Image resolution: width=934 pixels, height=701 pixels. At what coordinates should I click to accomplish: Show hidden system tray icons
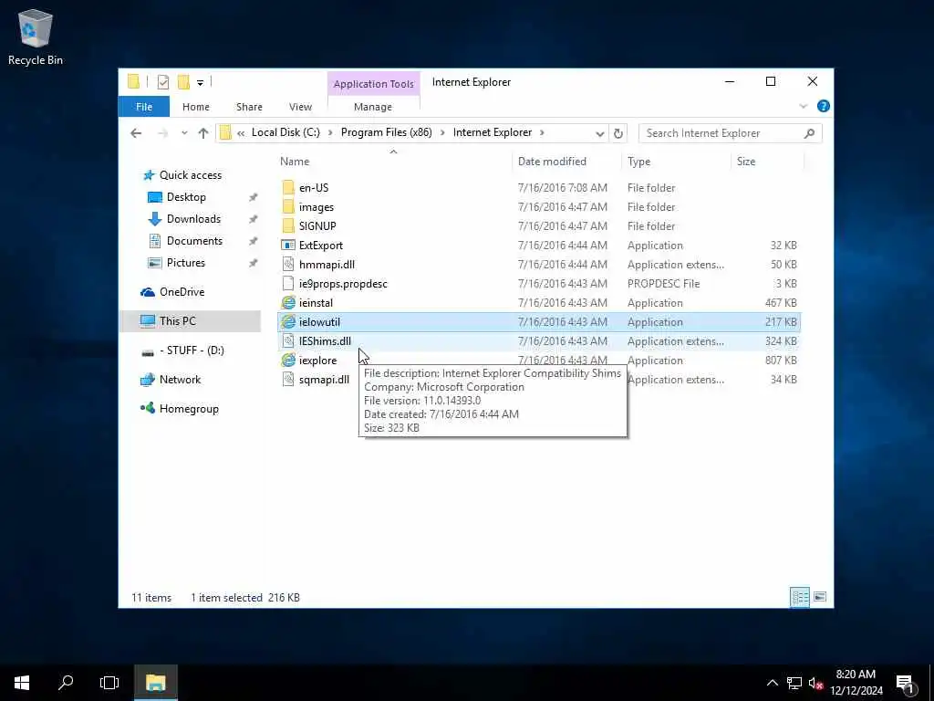click(772, 683)
